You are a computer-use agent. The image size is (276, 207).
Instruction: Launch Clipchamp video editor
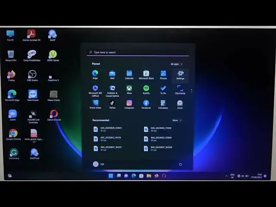[x=180, y=90]
